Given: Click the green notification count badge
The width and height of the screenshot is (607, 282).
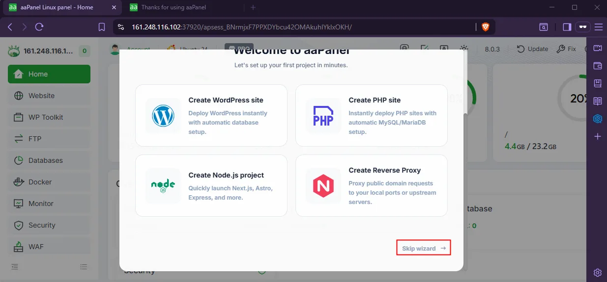Looking at the screenshot, I should pos(85,51).
